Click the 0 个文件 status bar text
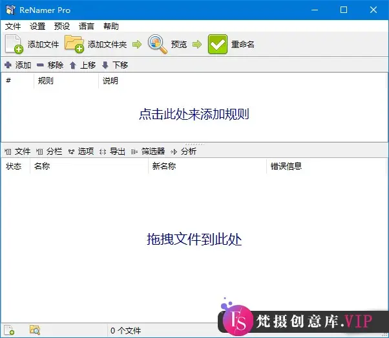This screenshot has height=338, width=389. (x=126, y=330)
